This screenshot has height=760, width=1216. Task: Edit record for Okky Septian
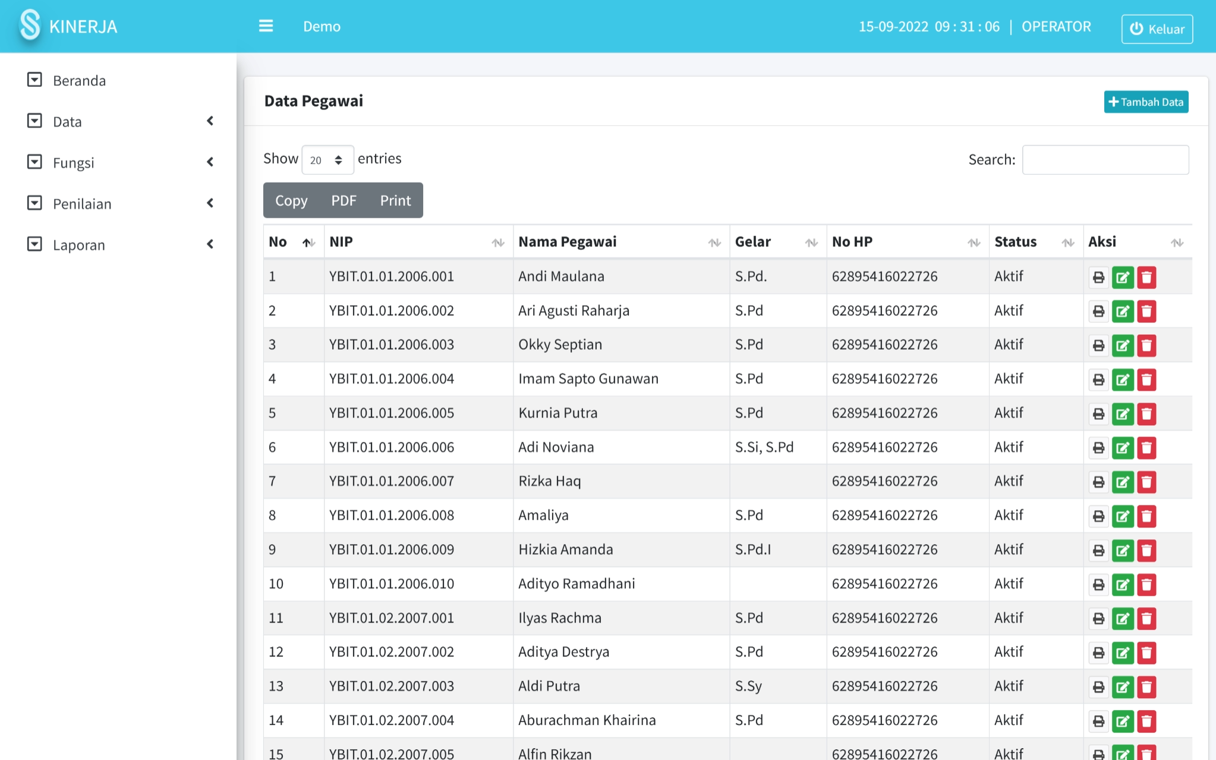(1123, 346)
